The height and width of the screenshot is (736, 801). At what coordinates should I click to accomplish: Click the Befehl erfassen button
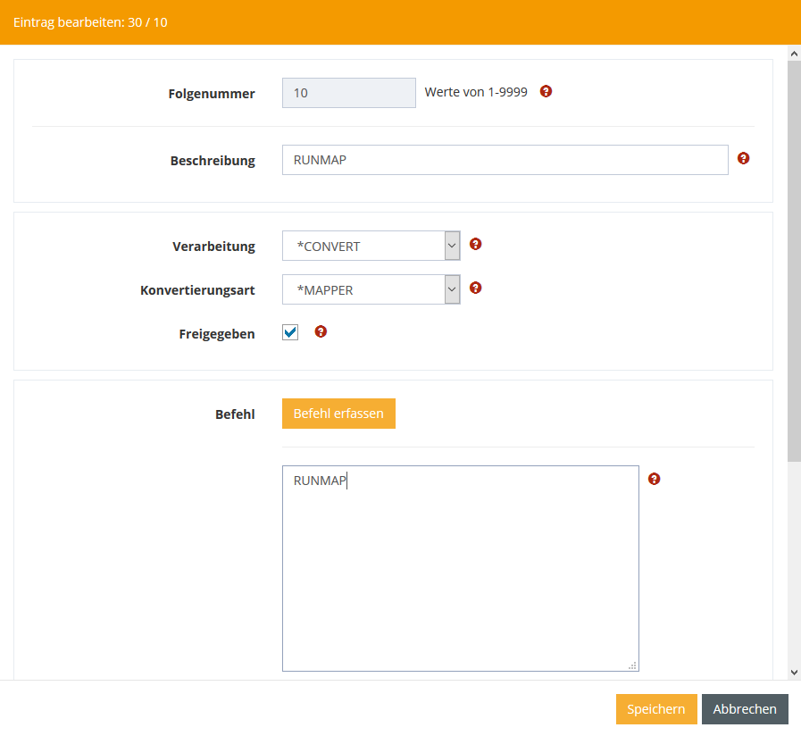coord(338,414)
